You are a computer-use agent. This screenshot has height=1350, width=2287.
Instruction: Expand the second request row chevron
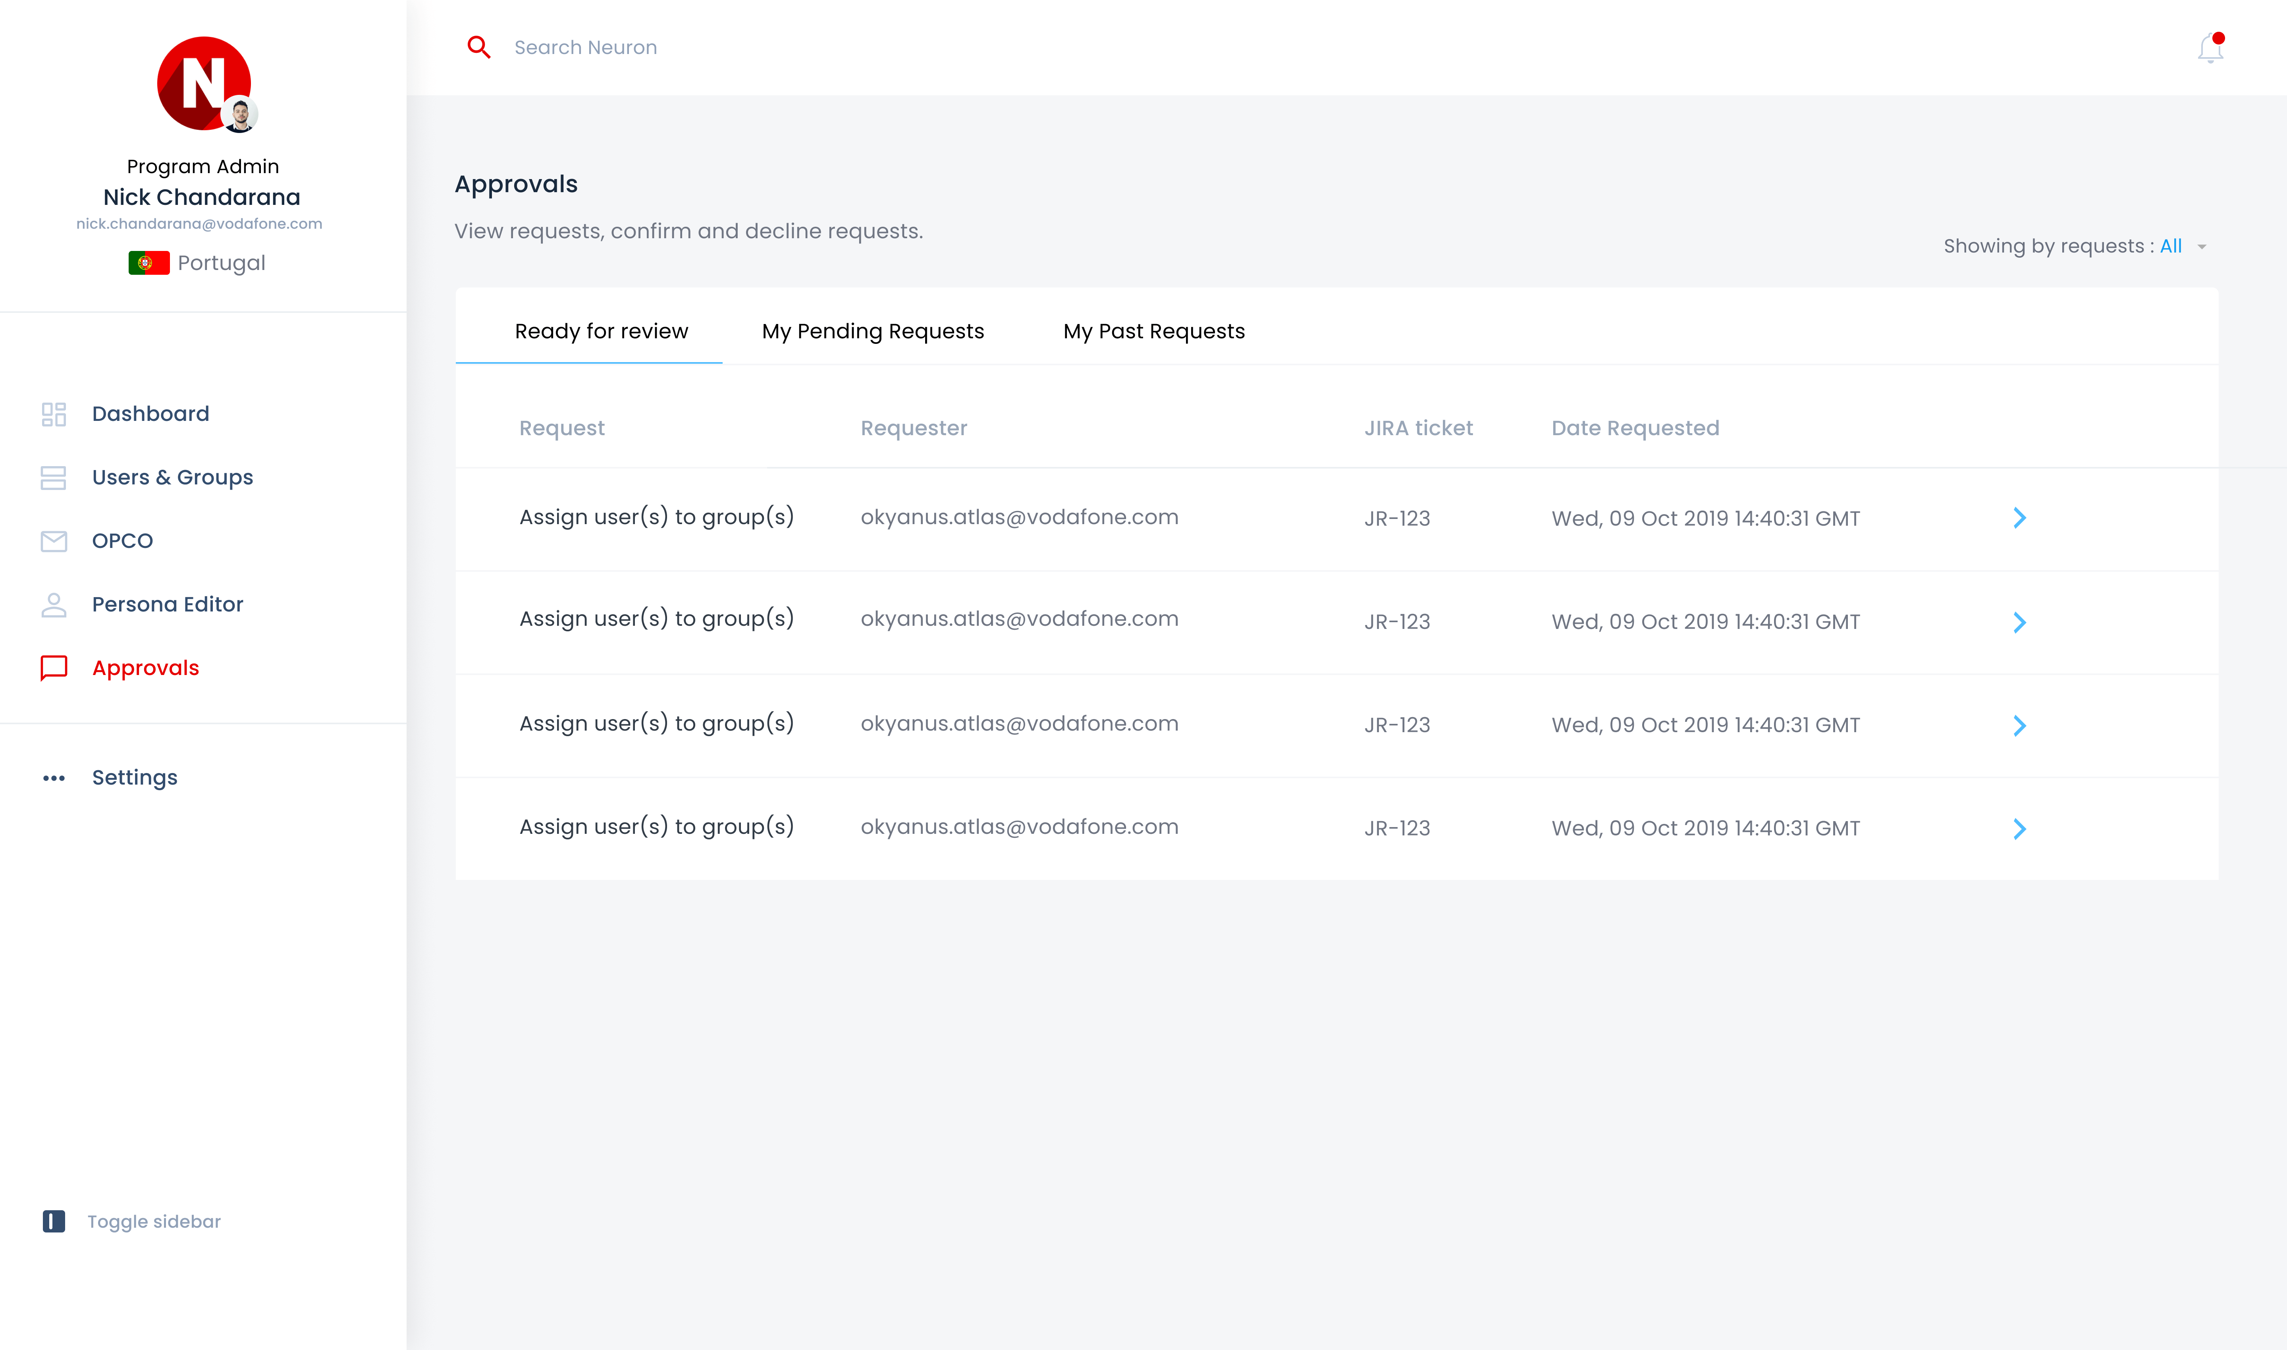coord(2019,622)
